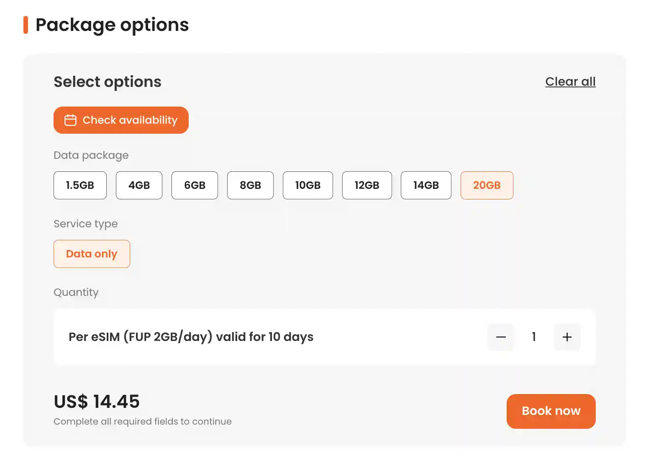Image resolution: width=646 pixels, height=458 pixels.
Task: Click the US$ 14.45 price total
Action: coord(97,402)
